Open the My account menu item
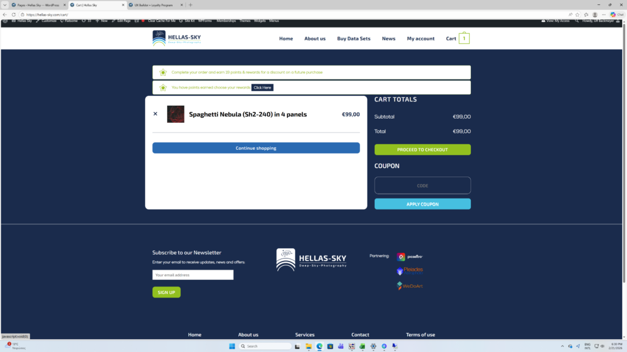This screenshot has height=352, width=627. (421, 38)
